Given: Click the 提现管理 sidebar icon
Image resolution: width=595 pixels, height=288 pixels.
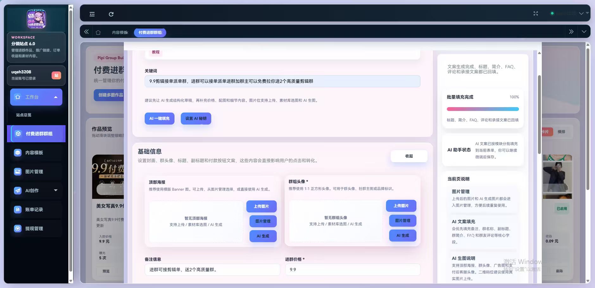Looking at the screenshot, I should 18,229.
